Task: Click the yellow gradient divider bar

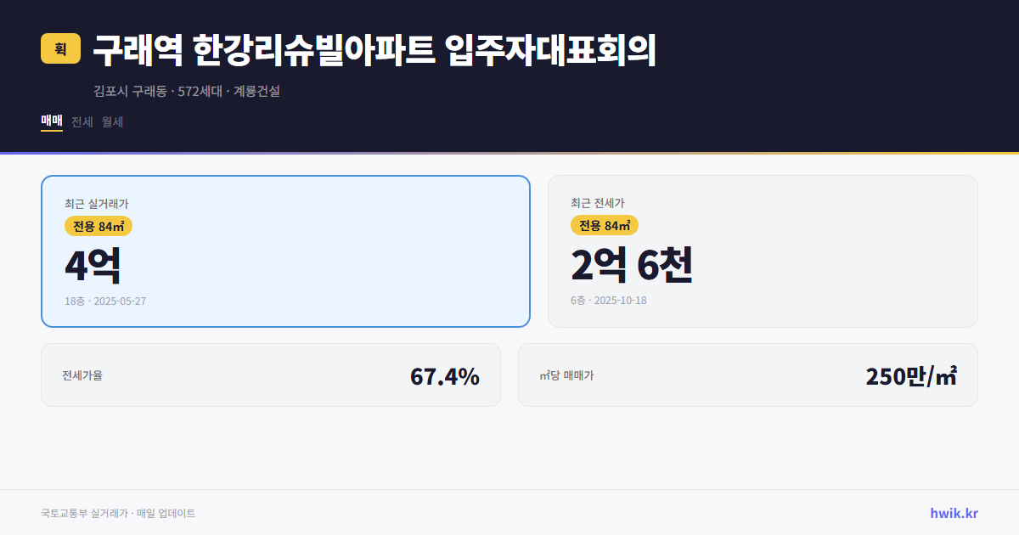Action: coord(509,150)
